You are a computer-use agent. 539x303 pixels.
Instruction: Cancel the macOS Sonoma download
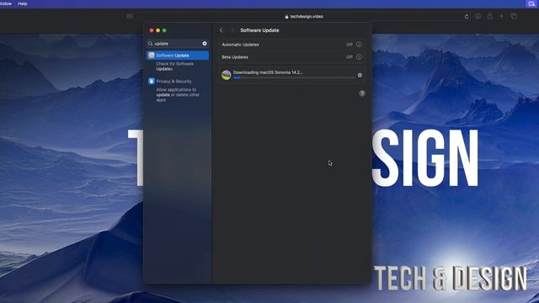360,75
